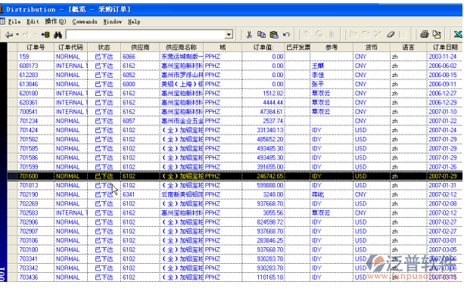Open the toolbar combo box dropdown arrow
This screenshot has width=464, height=288.
pyautogui.click(x=229, y=35)
